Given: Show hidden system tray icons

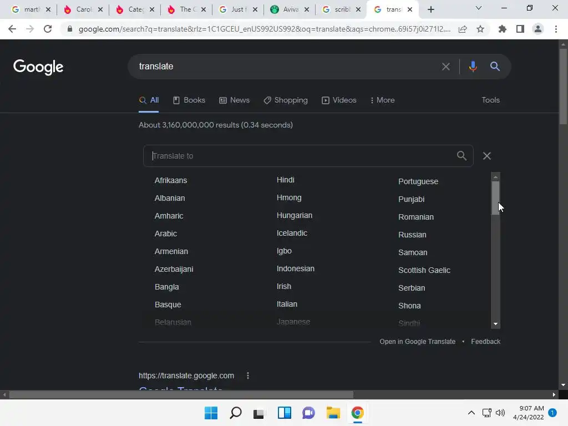Looking at the screenshot, I should pyautogui.click(x=471, y=413).
